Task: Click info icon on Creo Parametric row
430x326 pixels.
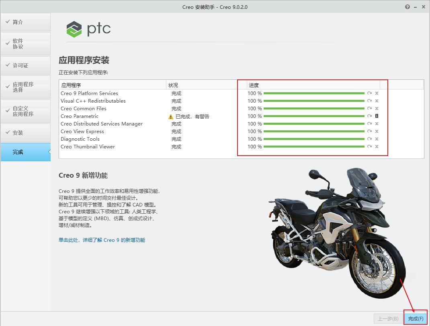Action: (x=377, y=116)
